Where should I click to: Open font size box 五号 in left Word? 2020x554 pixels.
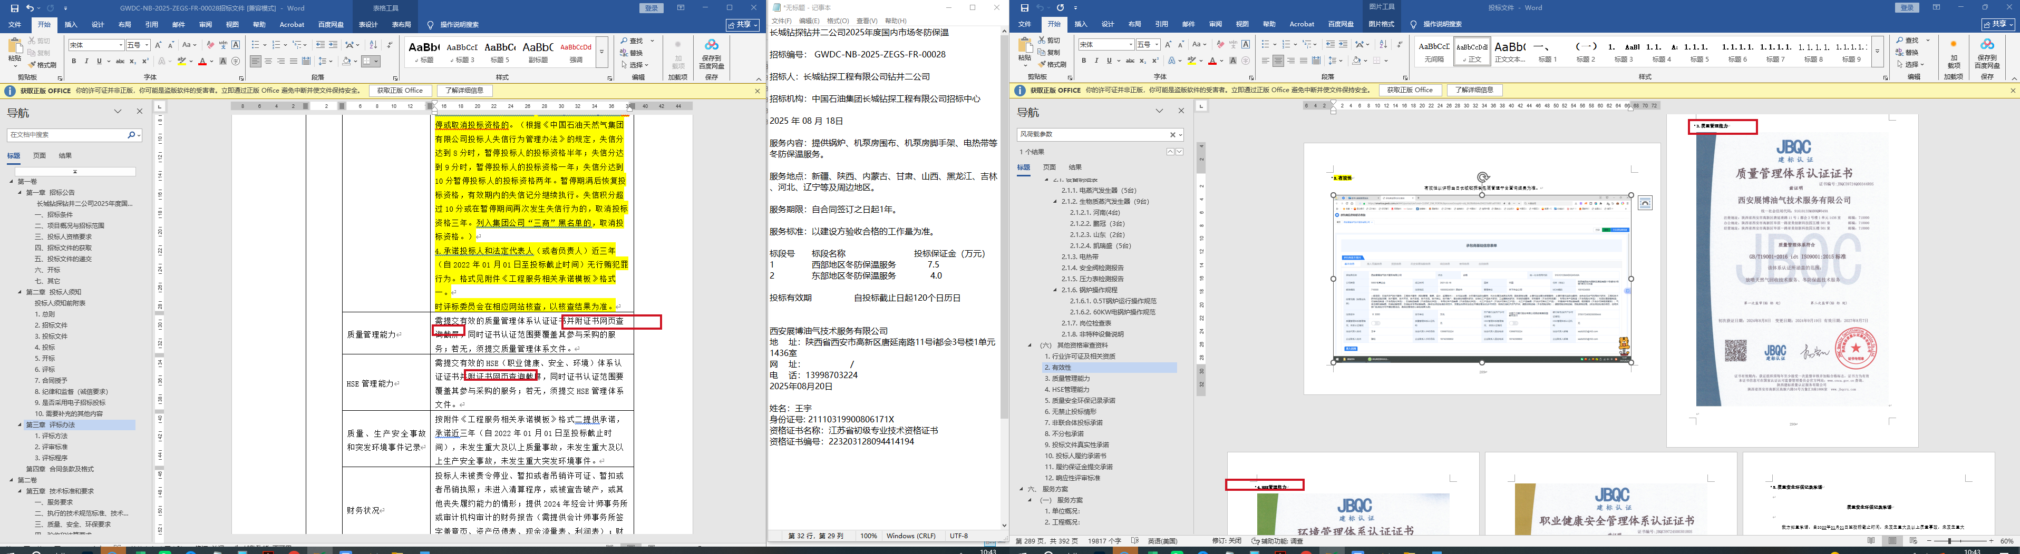tap(138, 45)
